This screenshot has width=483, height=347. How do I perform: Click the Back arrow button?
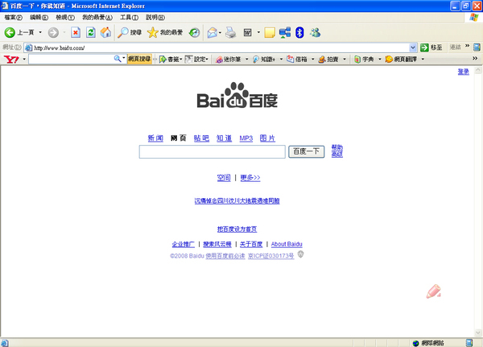(10, 32)
